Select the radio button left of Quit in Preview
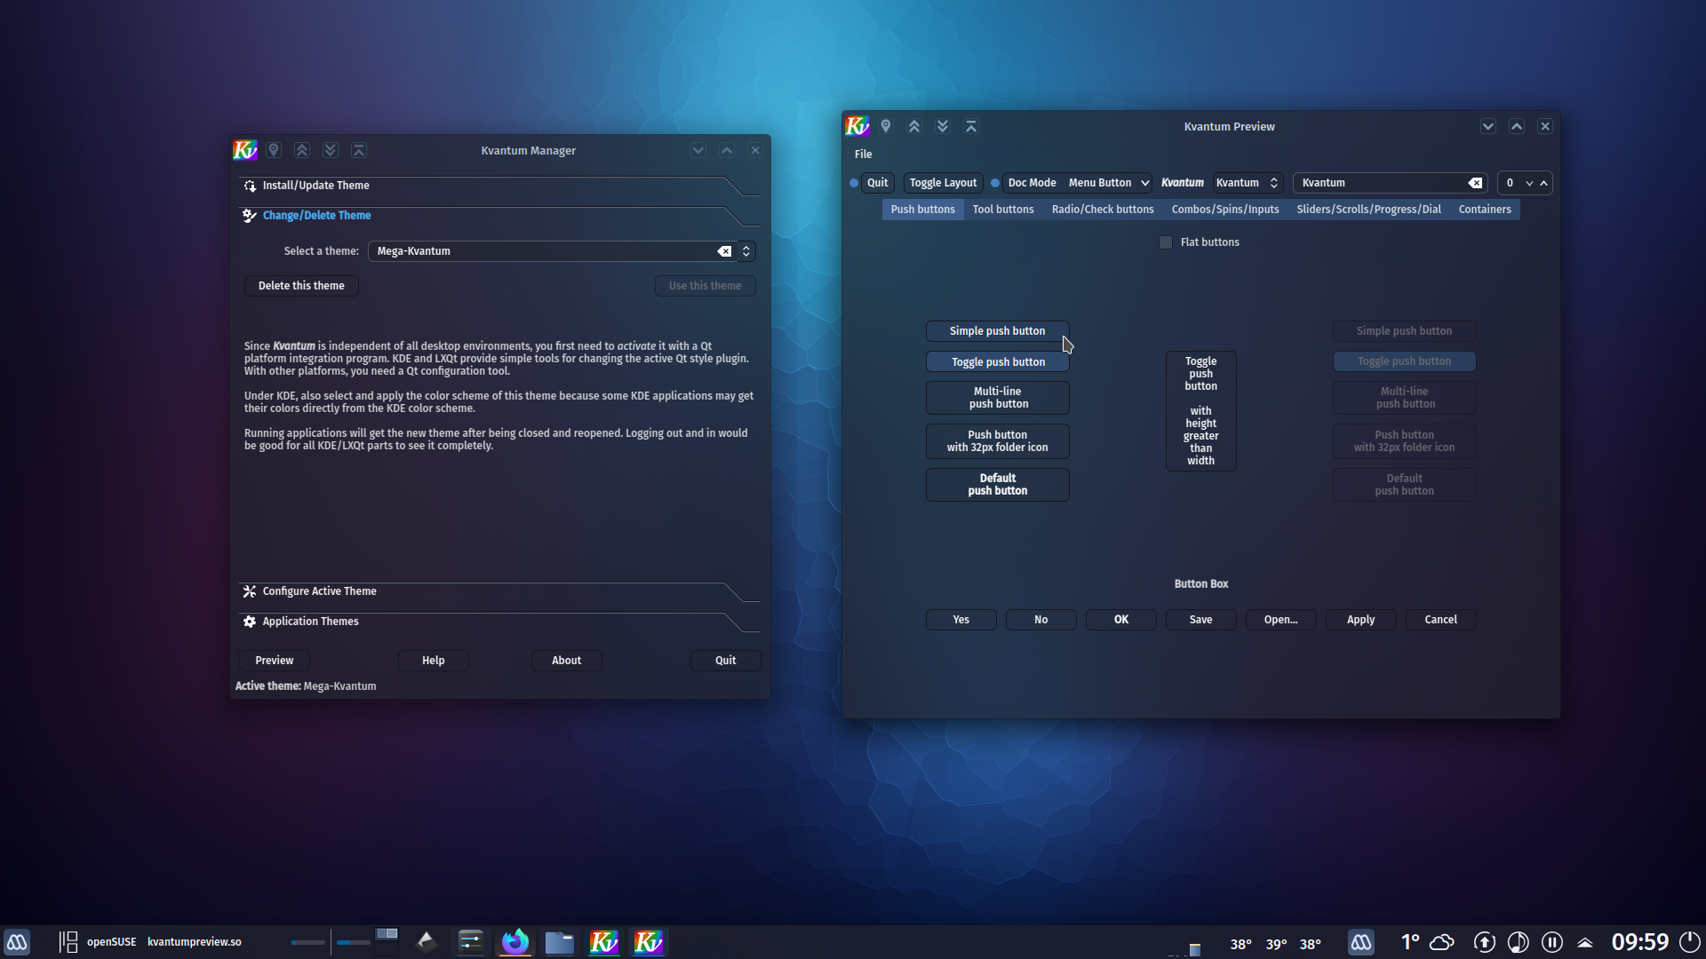 [x=854, y=183]
